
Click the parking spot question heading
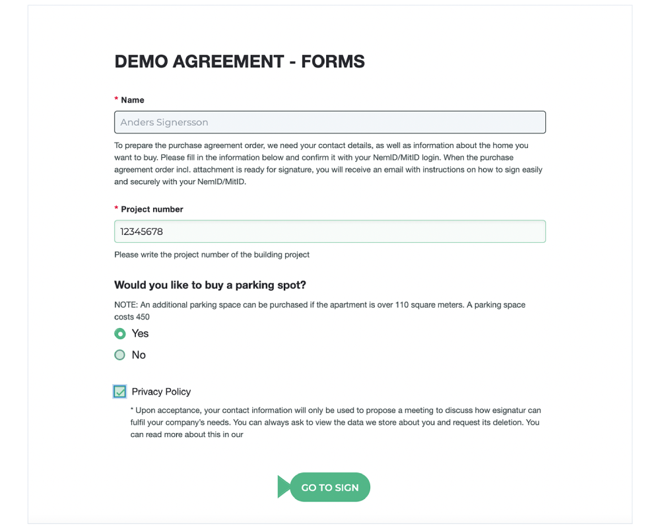point(210,285)
